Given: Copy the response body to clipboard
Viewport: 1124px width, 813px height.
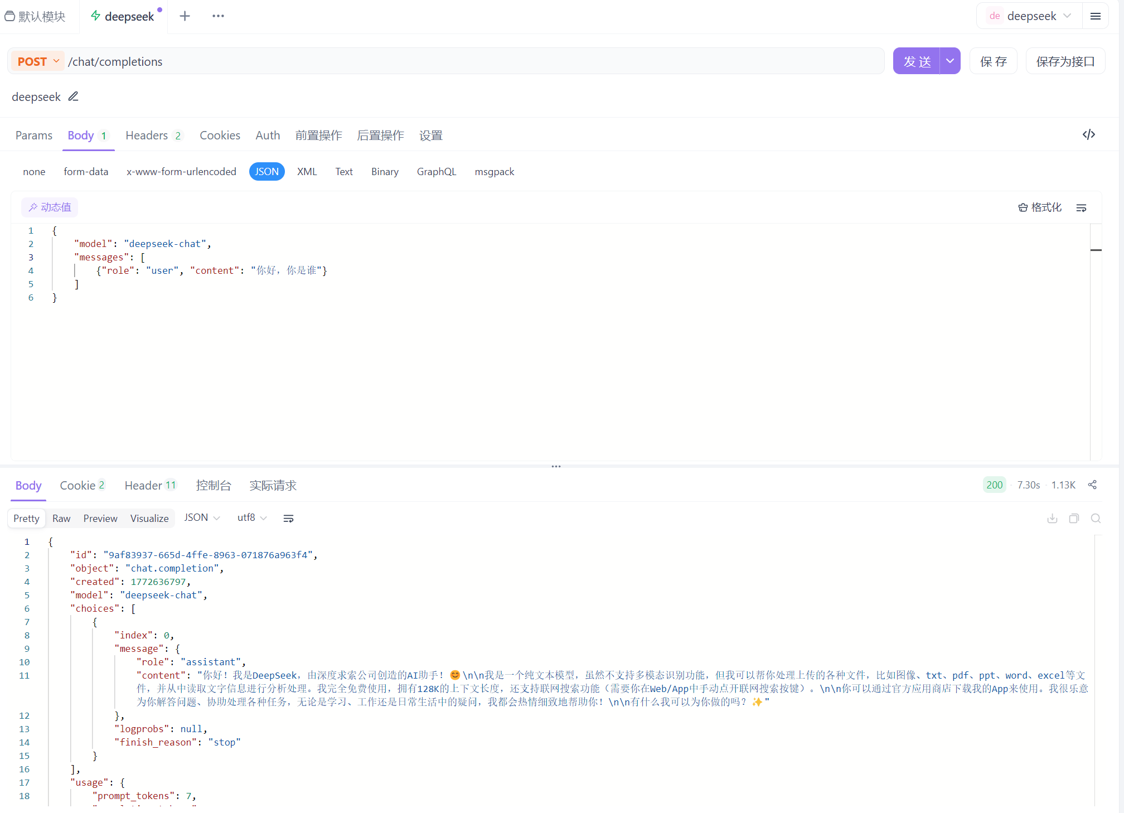Looking at the screenshot, I should click(x=1074, y=518).
